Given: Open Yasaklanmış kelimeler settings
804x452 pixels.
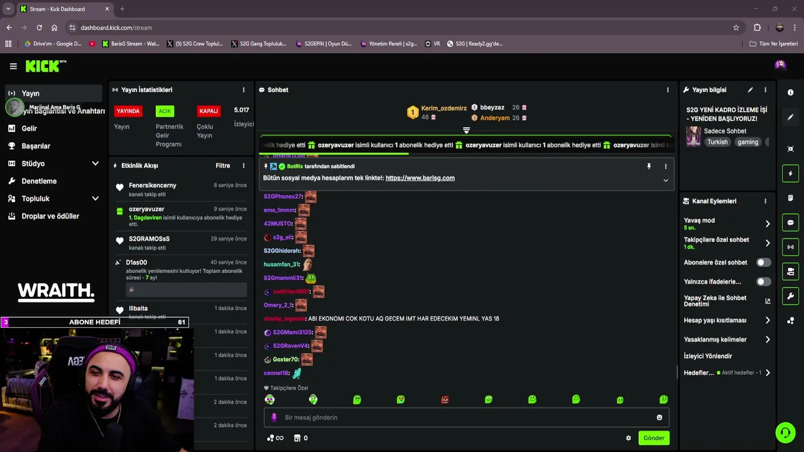Looking at the screenshot, I should tap(727, 340).
